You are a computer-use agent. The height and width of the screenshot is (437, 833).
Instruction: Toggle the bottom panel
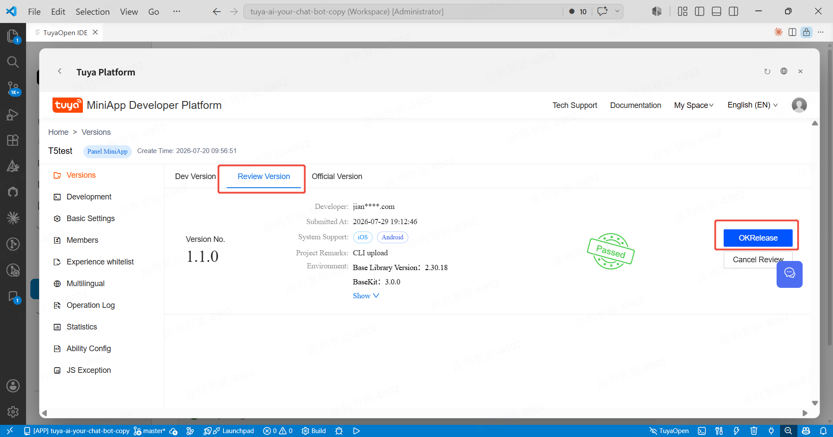pyautogui.click(x=717, y=11)
